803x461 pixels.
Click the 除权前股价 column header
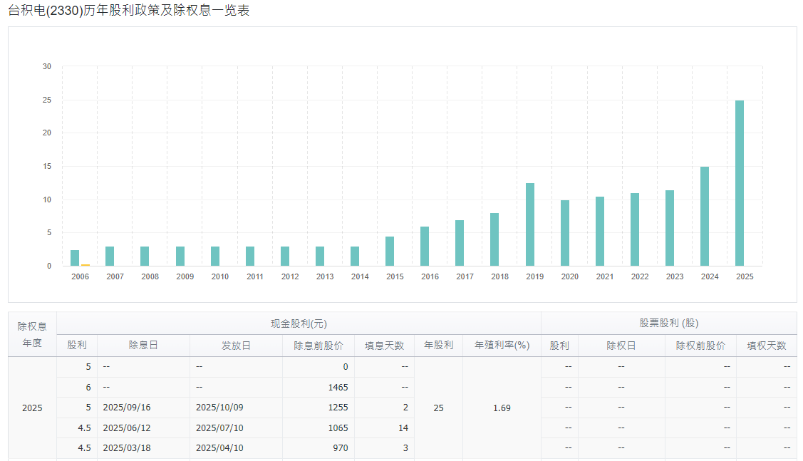700,346
